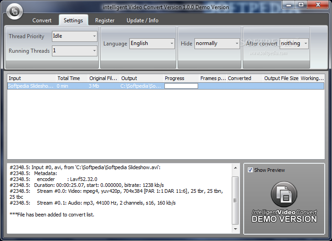332x241 pixels.
Task: Maximize the application window
Action: pyautogui.click(x=301, y=5)
